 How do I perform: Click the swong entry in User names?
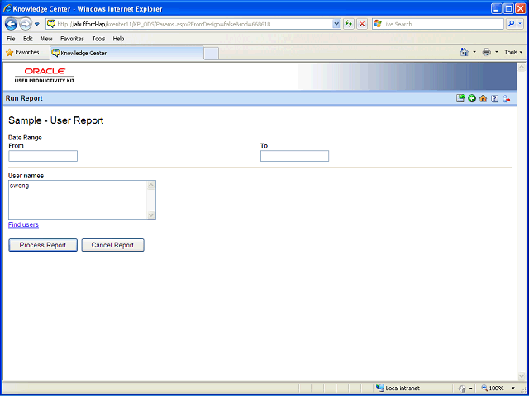[19, 186]
